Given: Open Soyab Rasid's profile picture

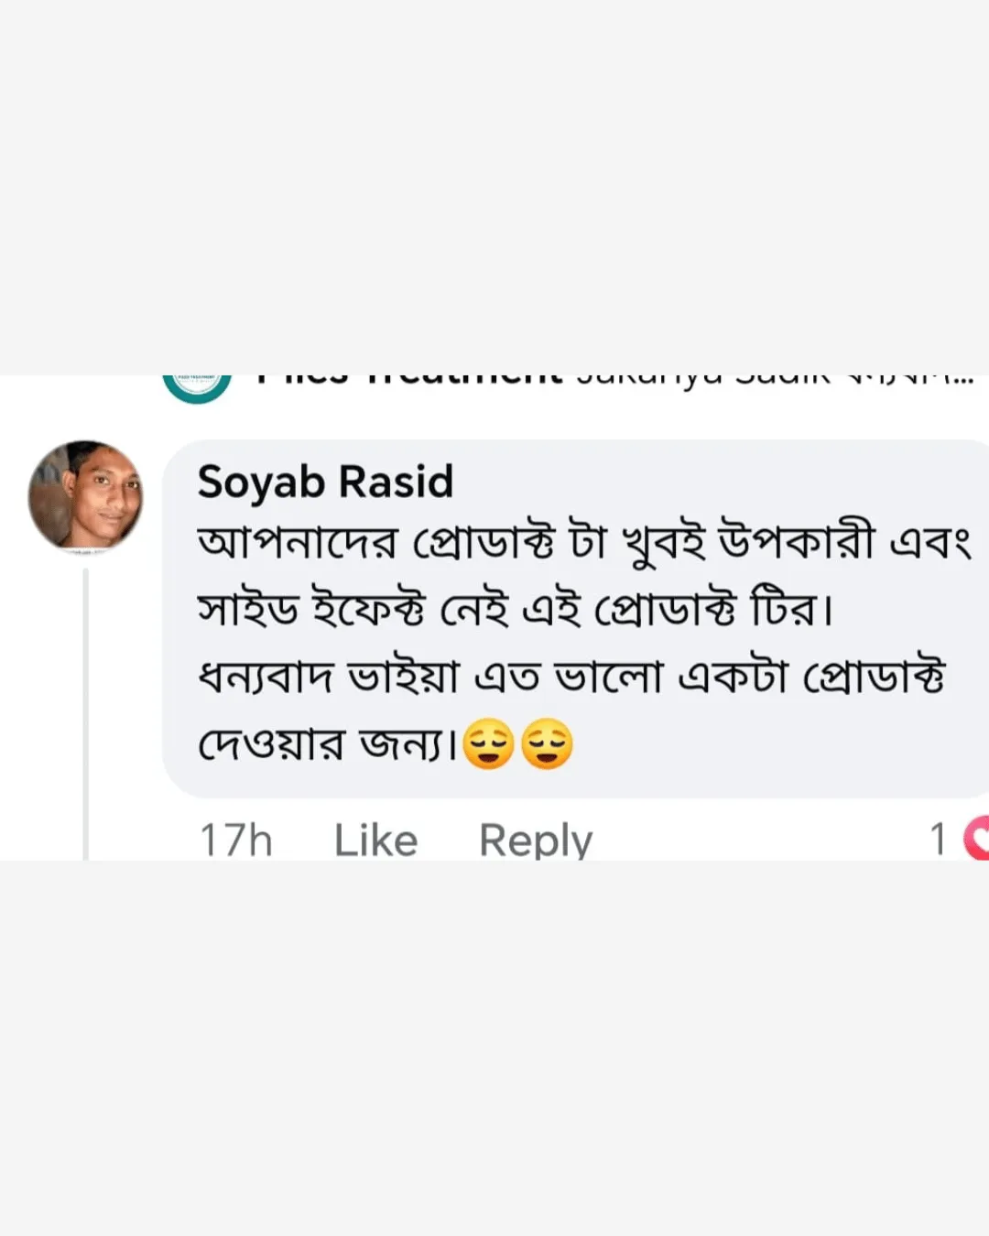Looking at the screenshot, I should tap(86, 496).
